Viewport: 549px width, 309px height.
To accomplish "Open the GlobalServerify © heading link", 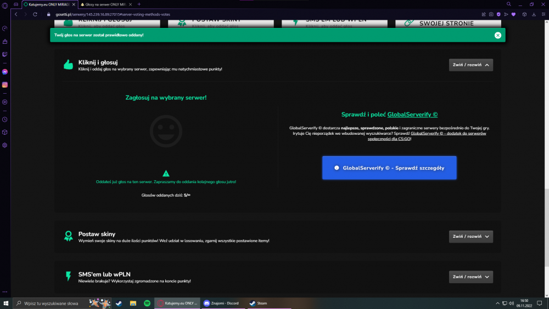I will click(x=412, y=115).
